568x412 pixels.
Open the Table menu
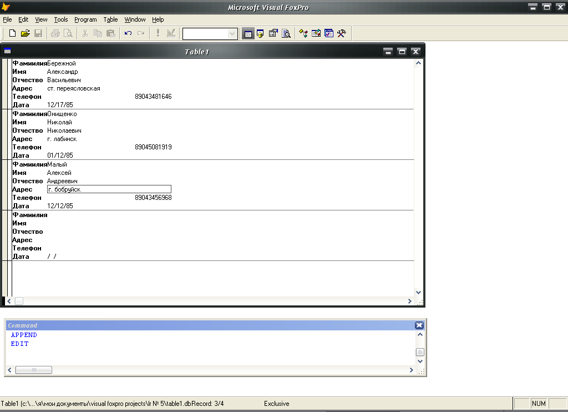click(110, 19)
